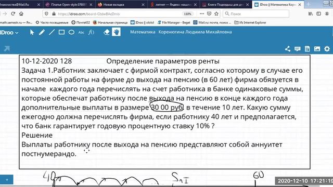Select the arrow pointer tool
Image resolution: width=333 pixels, height=187 pixels.
click(32, 32)
